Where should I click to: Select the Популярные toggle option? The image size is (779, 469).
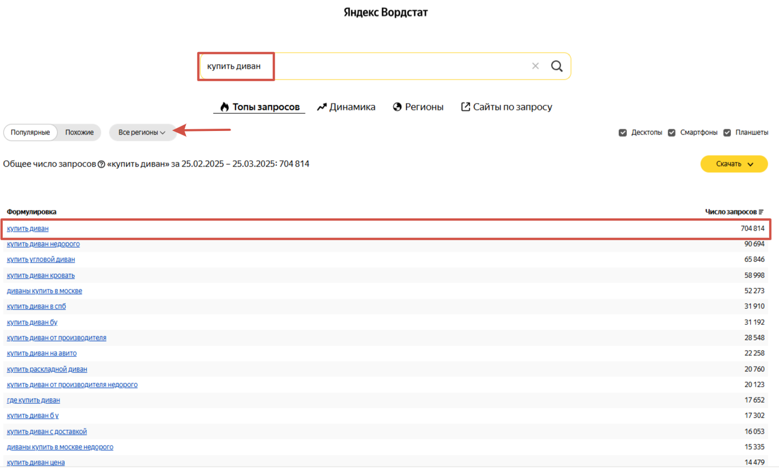(x=30, y=133)
